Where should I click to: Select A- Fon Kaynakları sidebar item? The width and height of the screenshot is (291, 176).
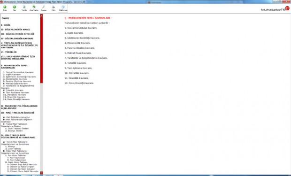tap(16, 158)
